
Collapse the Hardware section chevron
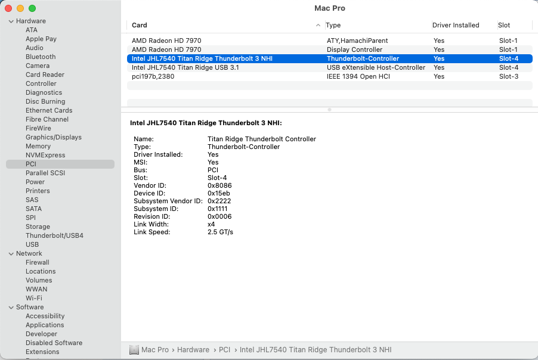pyautogui.click(x=11, y=21)
